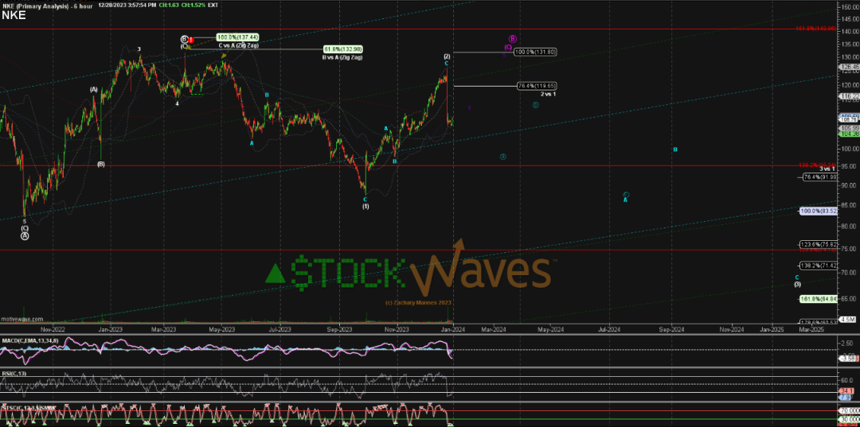Click the '3 vs 1' ratio label
The image size is (860, 427).
tap(827, 169)
